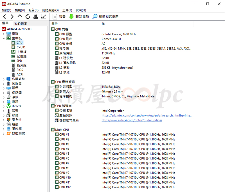Click the DirectX Xbox-style icon

(9, 106)
